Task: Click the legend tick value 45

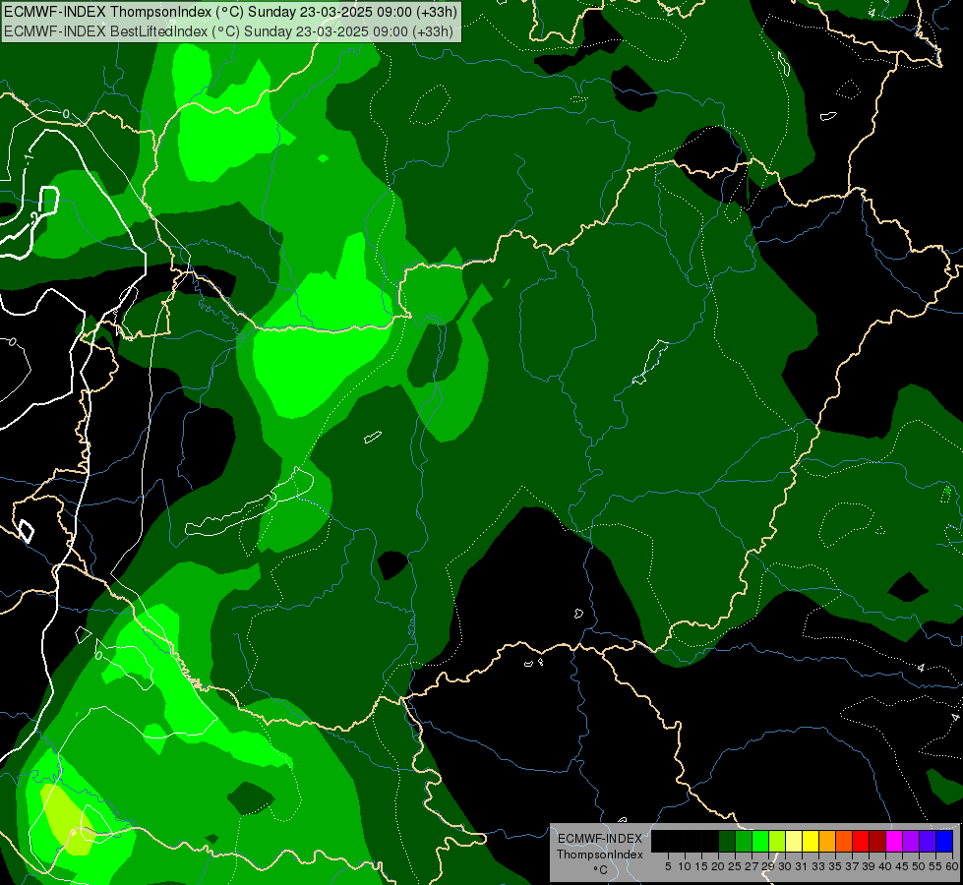Action: [902, 866]
